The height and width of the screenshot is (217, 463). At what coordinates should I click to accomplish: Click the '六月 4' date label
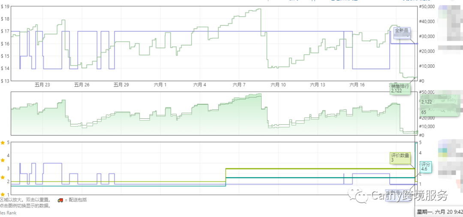tap(200, 85)
